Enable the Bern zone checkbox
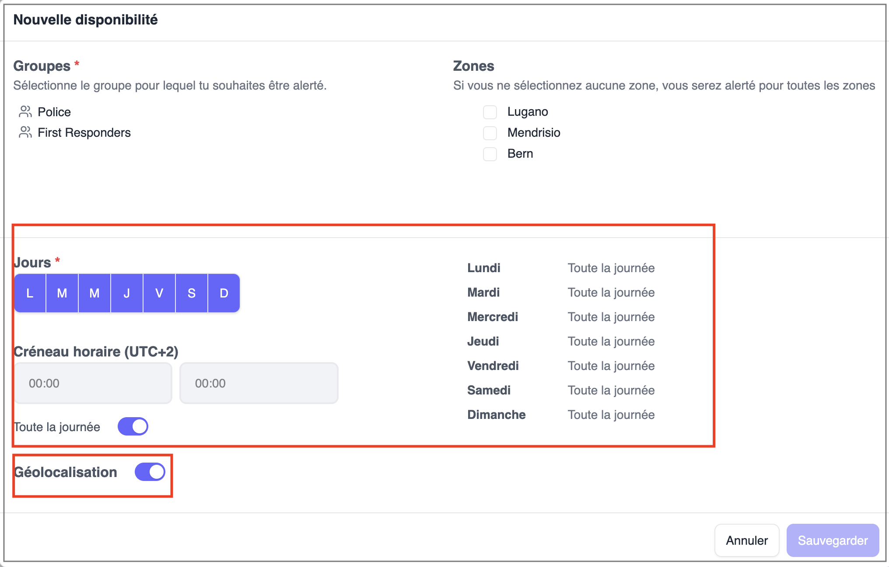 click(490, 154)
